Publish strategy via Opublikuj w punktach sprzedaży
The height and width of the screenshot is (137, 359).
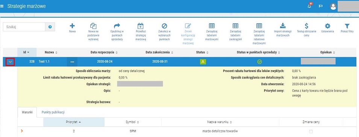[x=117, y=32]
